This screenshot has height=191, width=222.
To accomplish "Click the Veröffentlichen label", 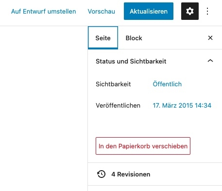I will [x=118, y=105].
